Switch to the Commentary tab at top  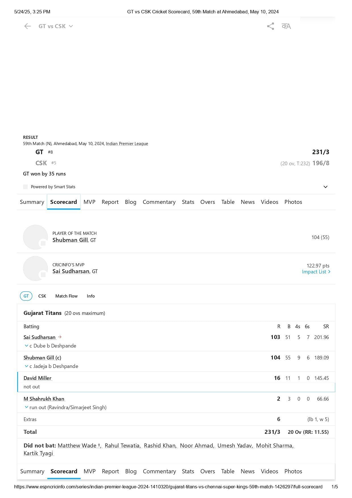pyautogui.click(x=159, y=202)
